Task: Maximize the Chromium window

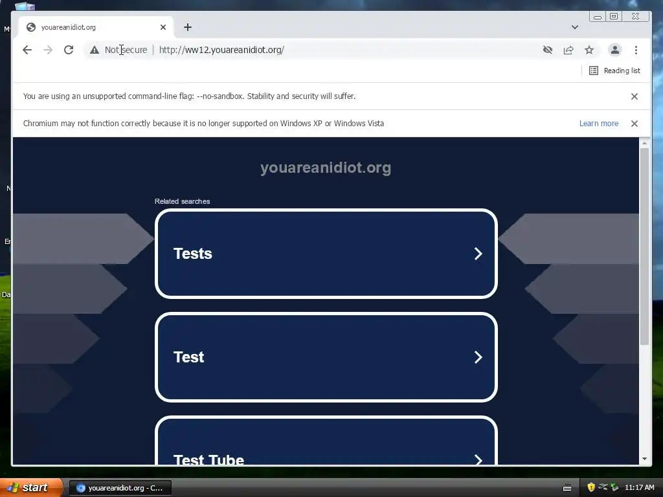Action: coord(614,16)
